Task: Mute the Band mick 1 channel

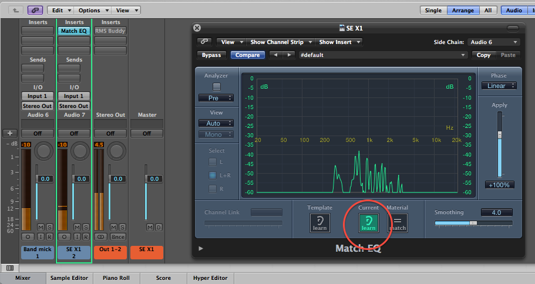Action: tap(41, 227)
